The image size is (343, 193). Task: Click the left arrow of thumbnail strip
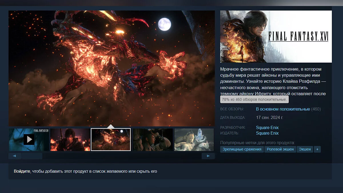coord(15,156)
